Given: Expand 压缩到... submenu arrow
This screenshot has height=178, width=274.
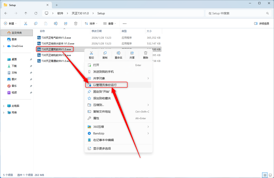Looking at the screenshot, I should [148, 105].
